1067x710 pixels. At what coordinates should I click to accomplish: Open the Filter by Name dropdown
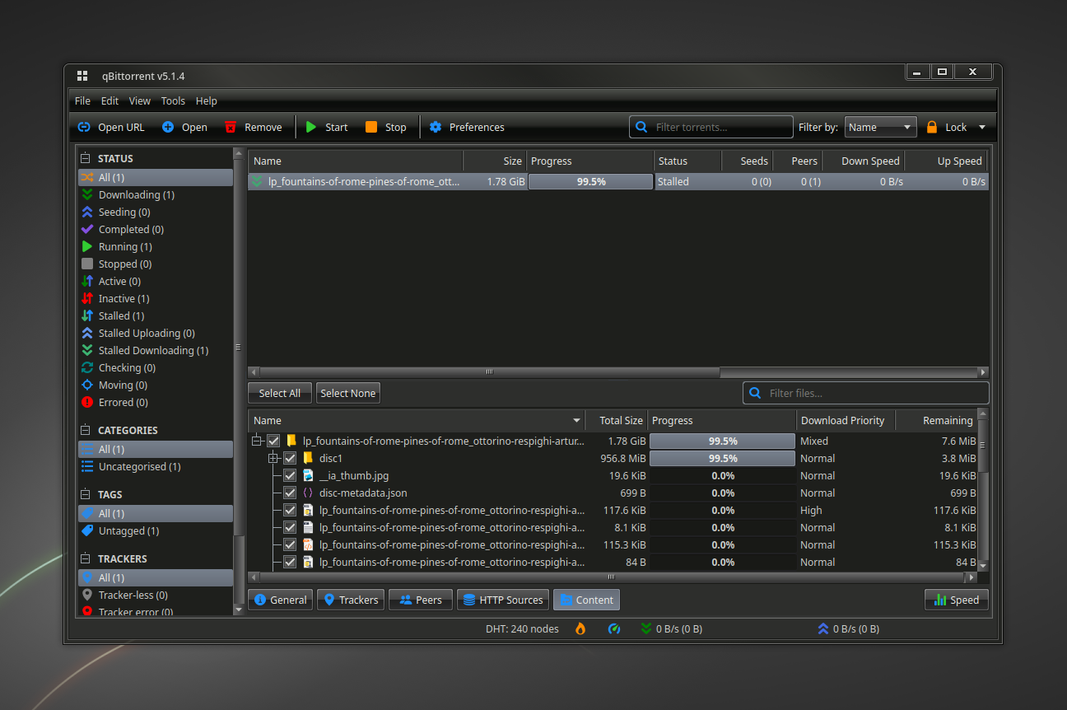(881, 127)
